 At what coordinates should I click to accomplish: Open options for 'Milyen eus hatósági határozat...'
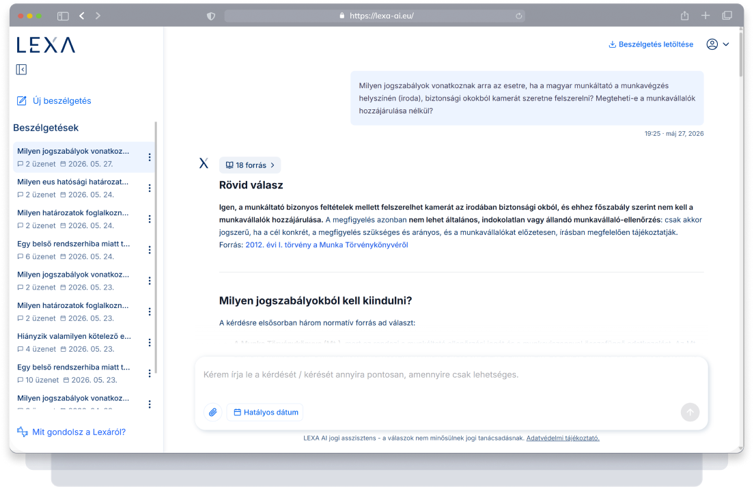pos(150,188)
